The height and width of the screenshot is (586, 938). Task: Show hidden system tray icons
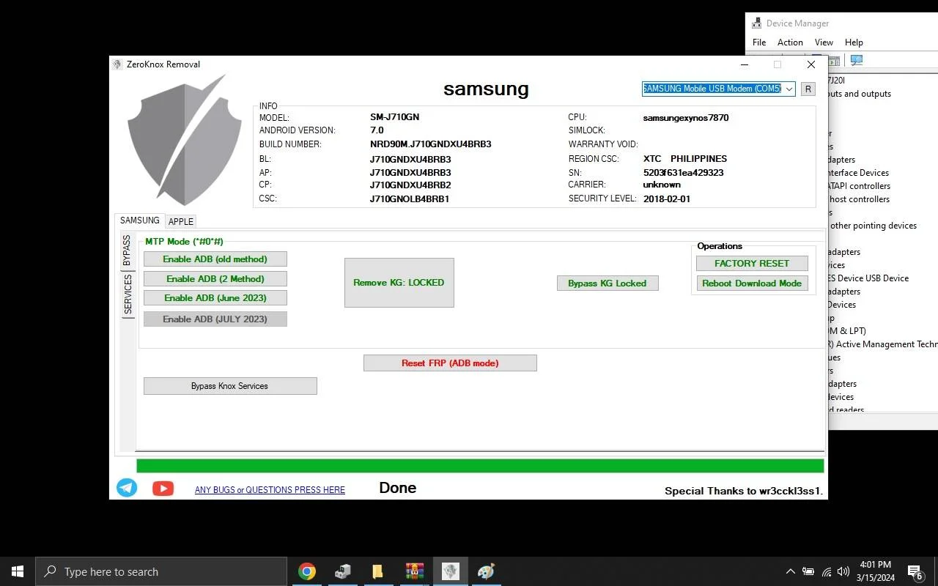tap(790, 571)
